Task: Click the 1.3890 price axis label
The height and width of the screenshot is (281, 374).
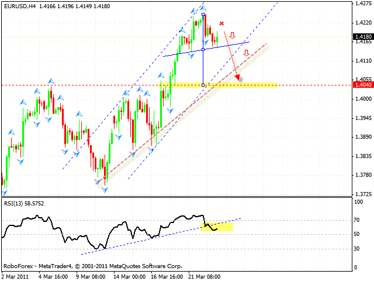Action: pos(363,137)
